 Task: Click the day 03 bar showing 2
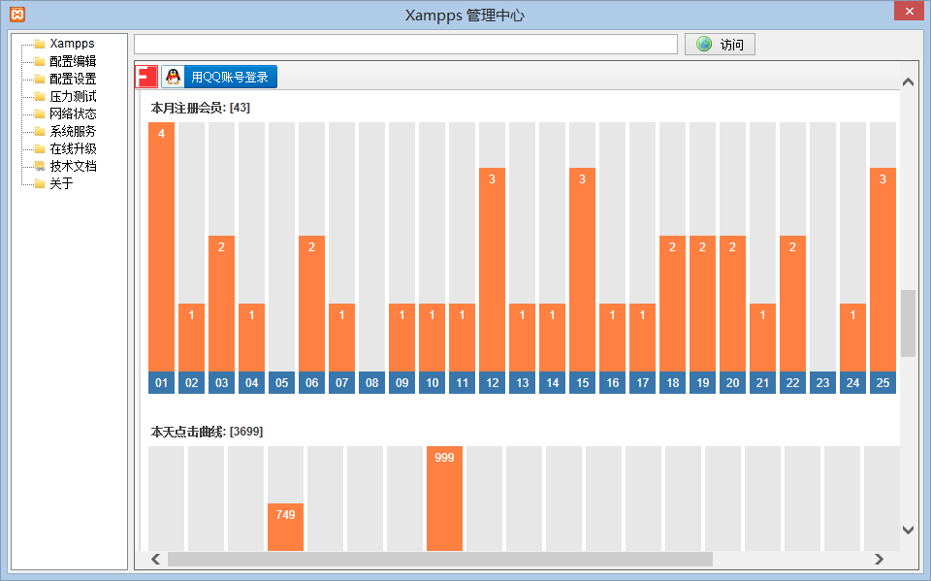click(x=221, y=304)
